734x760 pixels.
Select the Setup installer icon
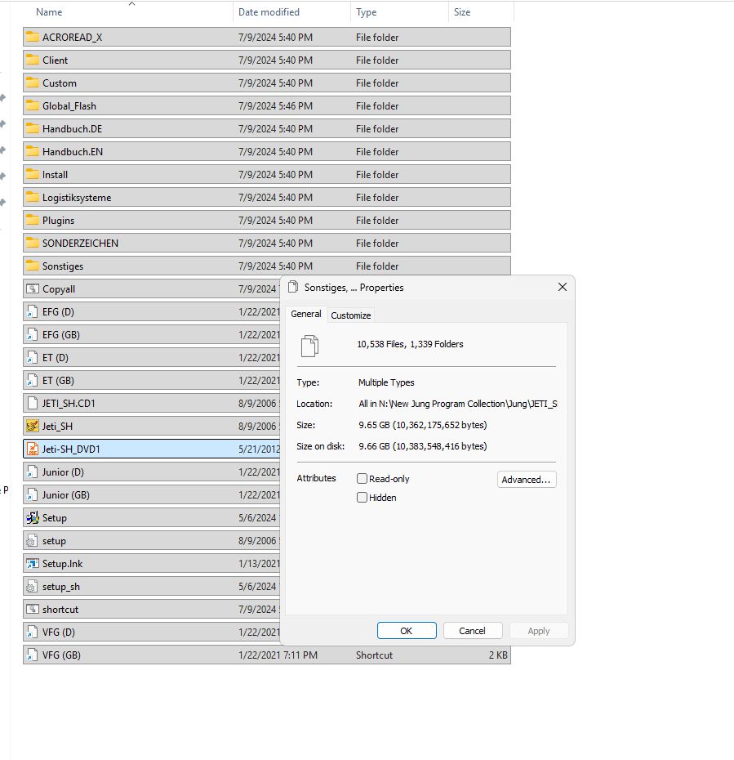[x=31, y=517]
